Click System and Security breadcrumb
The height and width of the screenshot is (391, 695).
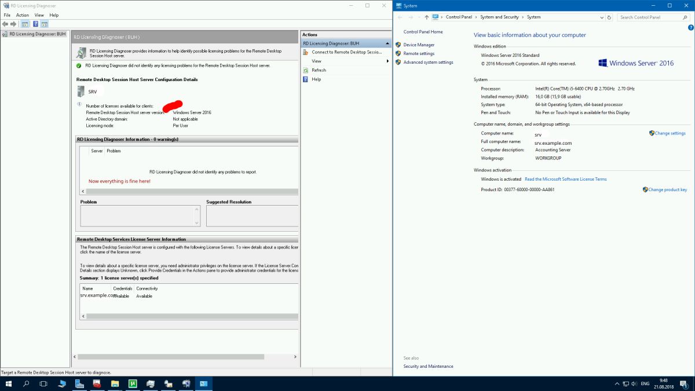[x=499, y=17]
